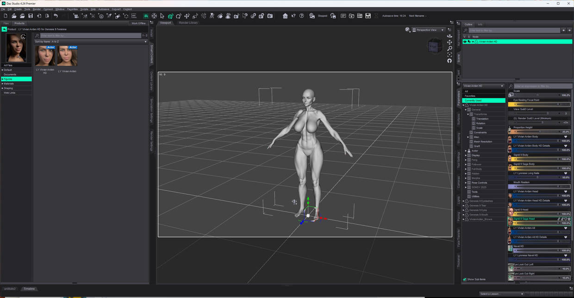This screenshot has width=574, height=298.
Task: Expand Pose Controls tree group
Action: (466, 182)
